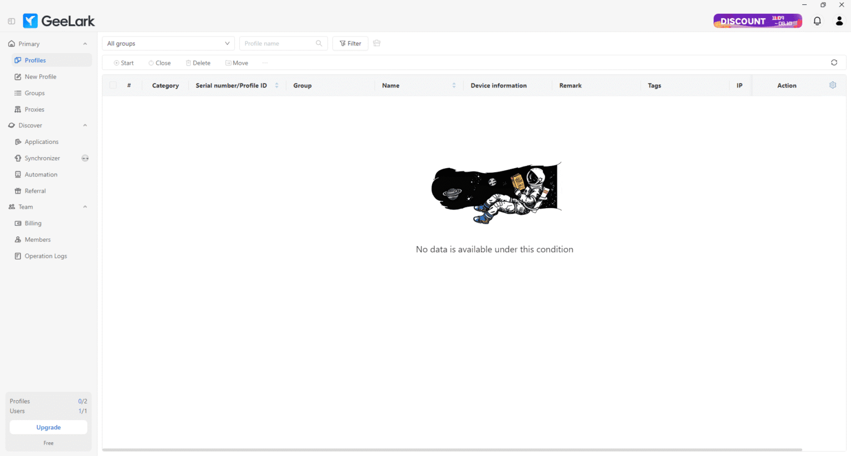Sort by Serial number/Profile ID arrows
Screen dimensions: 851x456
276,85
